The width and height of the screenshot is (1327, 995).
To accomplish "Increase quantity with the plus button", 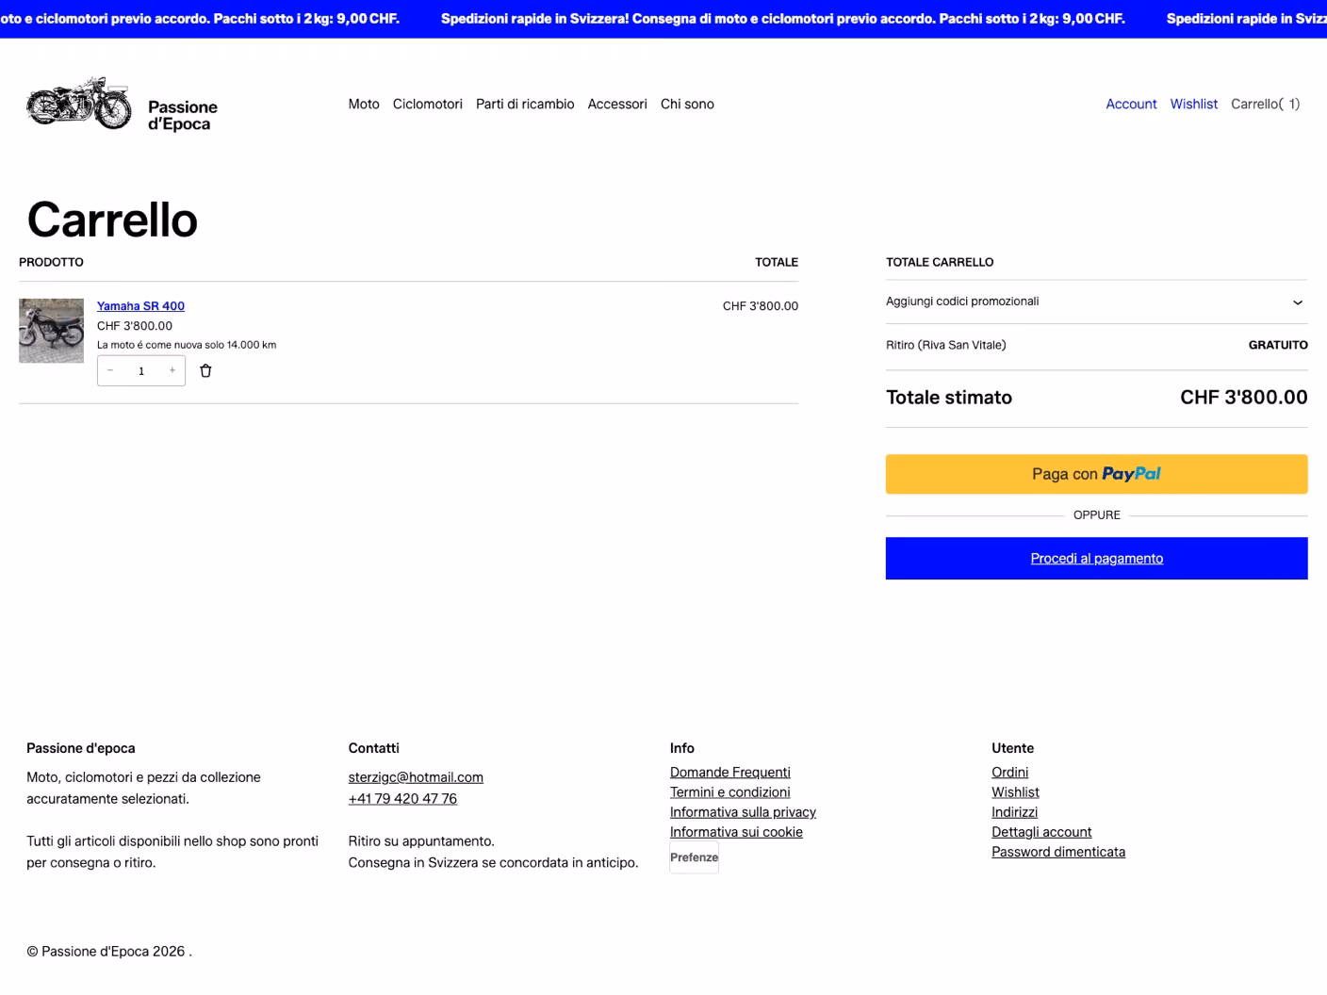I will (x=172, y=371).
